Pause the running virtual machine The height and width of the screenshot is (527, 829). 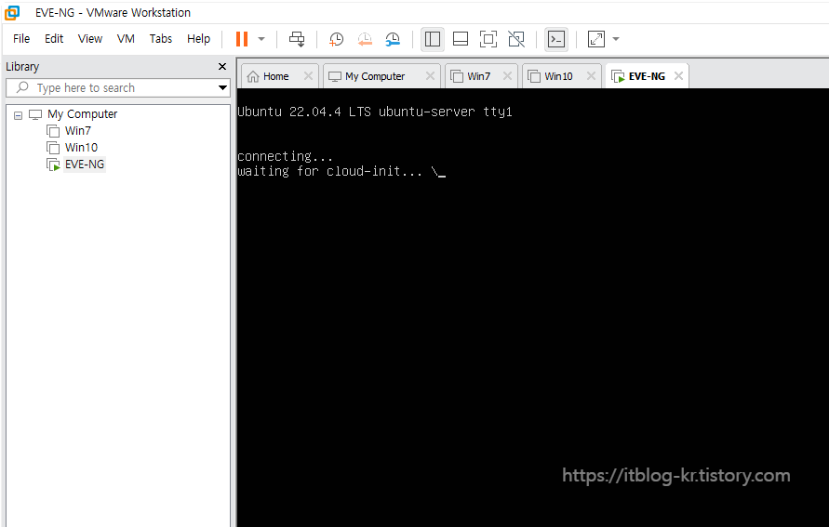coord(242,39)
